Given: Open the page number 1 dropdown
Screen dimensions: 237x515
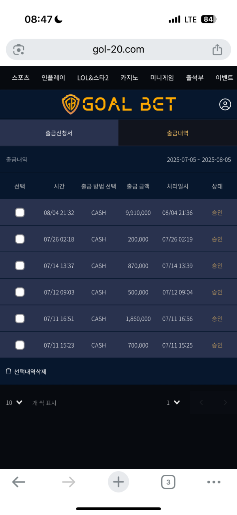Looking at the screenshot, I should (x=173, y=403).
